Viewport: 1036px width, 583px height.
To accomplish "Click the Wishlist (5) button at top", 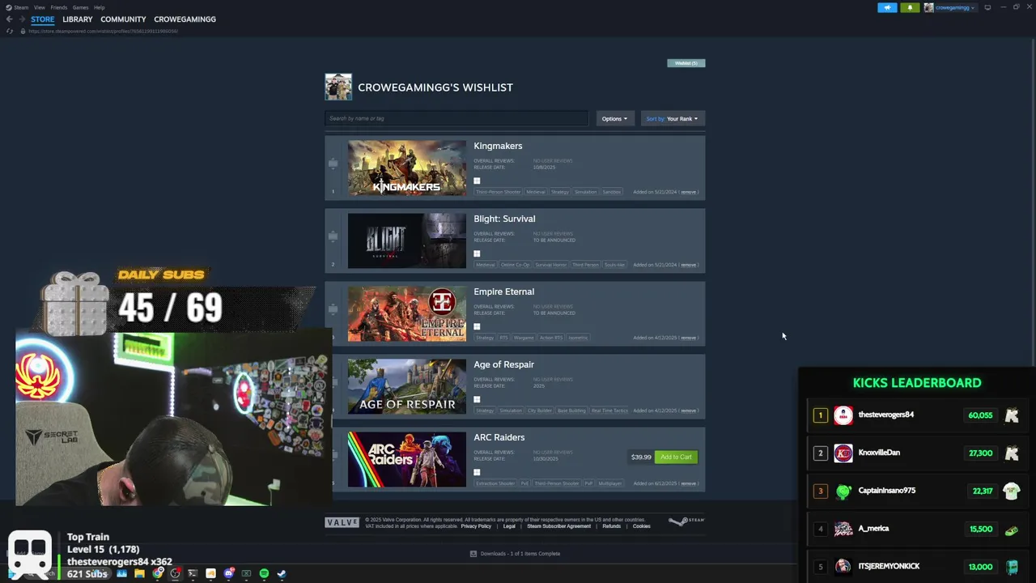I will point(686,62).
